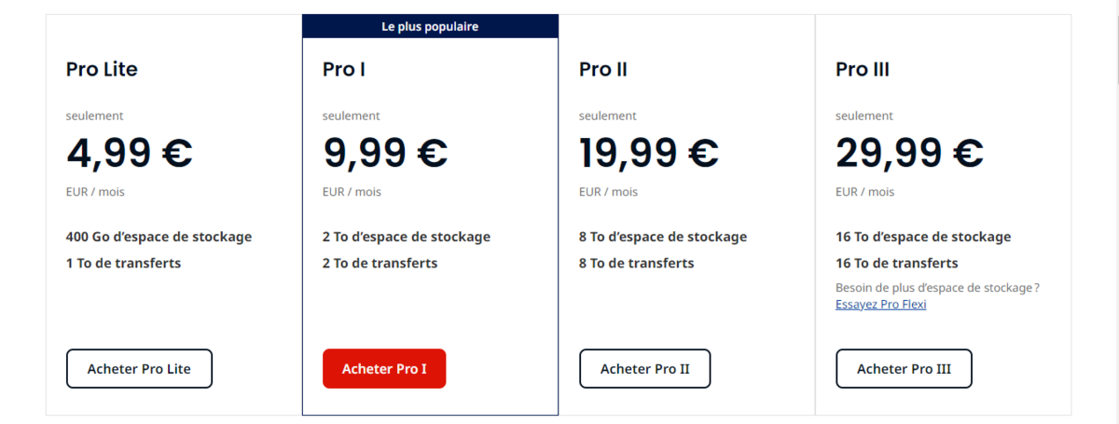The image size is (1119, 424).
Task: Click the Acheter Pro Lite button
Action: click(x=139, y=368)
